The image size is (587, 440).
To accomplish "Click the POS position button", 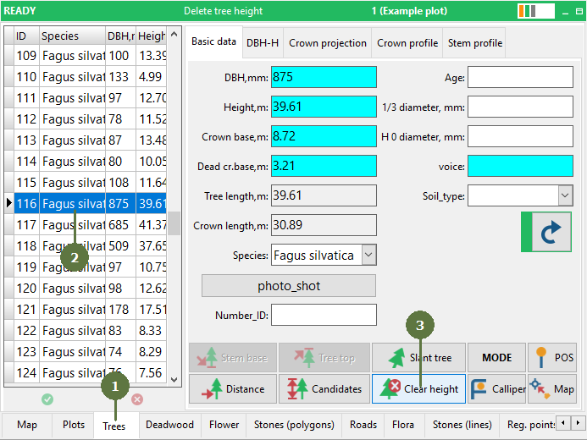I will [552, 358].
